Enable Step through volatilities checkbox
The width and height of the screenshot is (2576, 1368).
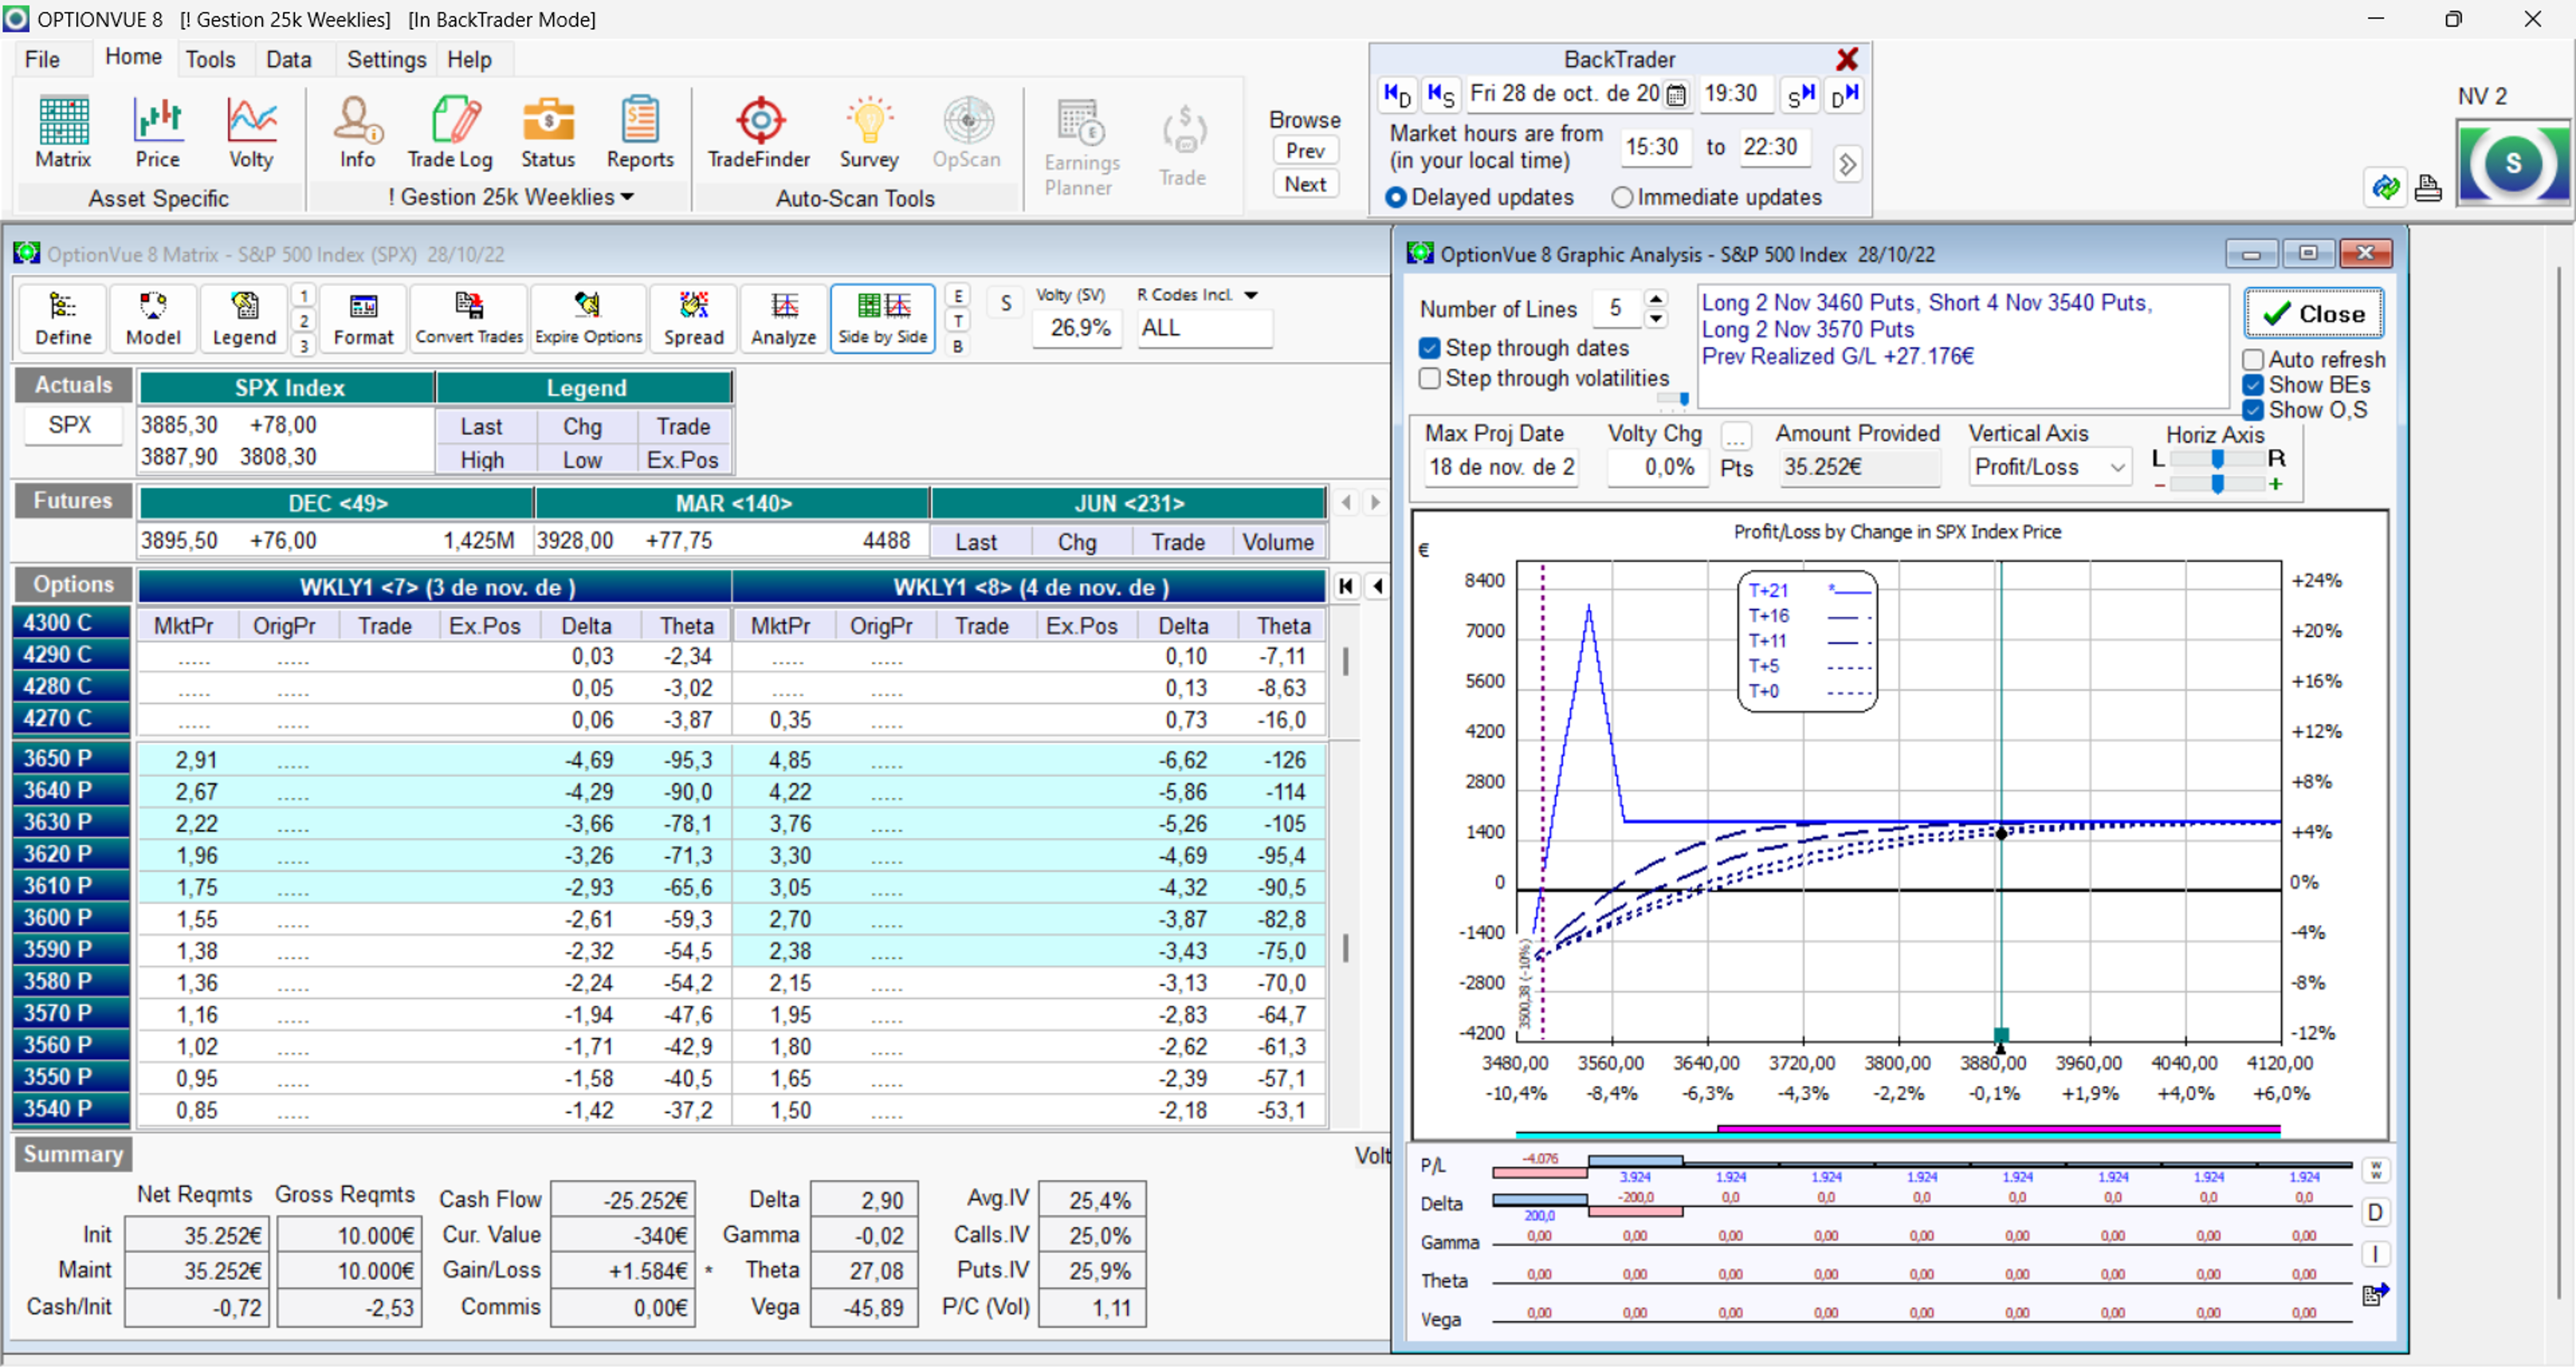click(1430, 378)
